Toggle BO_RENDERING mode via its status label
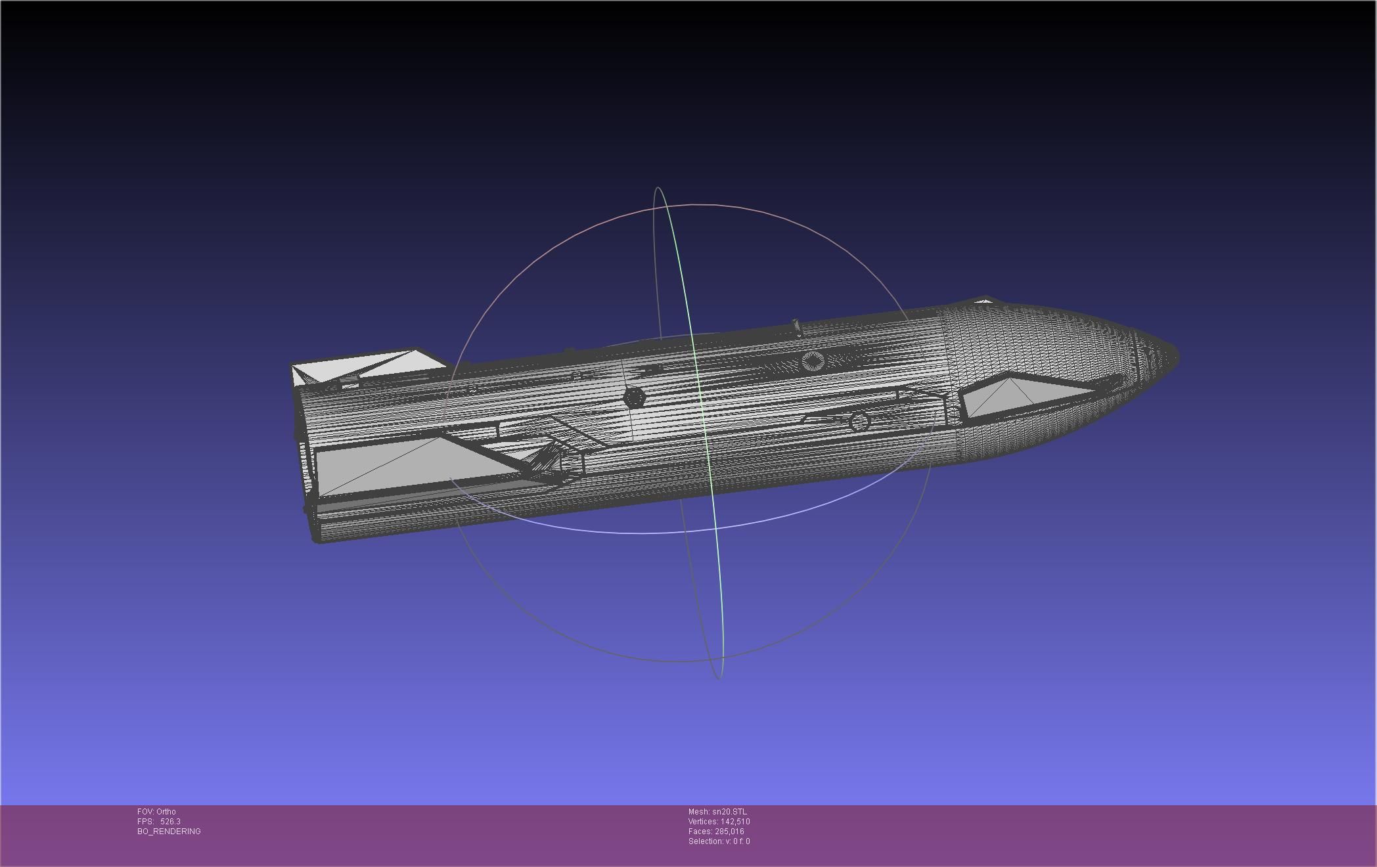The width and height of the screenshot is (1377, 867). 168,831
